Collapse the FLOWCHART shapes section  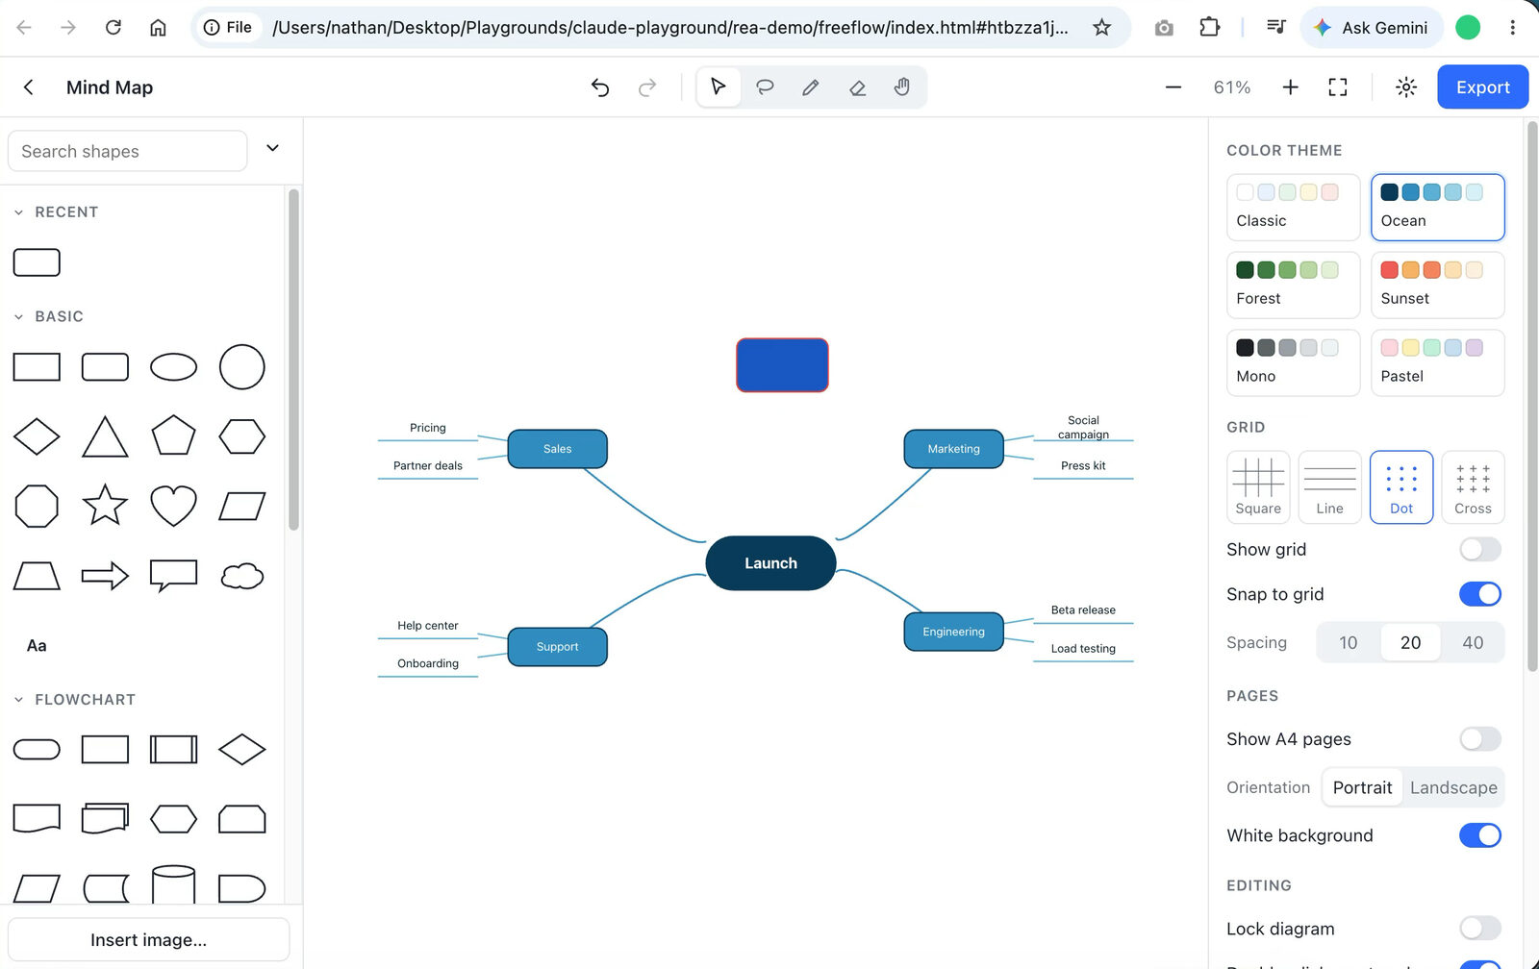(18, 700)
